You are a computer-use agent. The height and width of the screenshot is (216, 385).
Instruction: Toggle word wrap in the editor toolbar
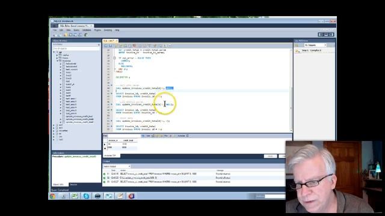pos(170,46)
